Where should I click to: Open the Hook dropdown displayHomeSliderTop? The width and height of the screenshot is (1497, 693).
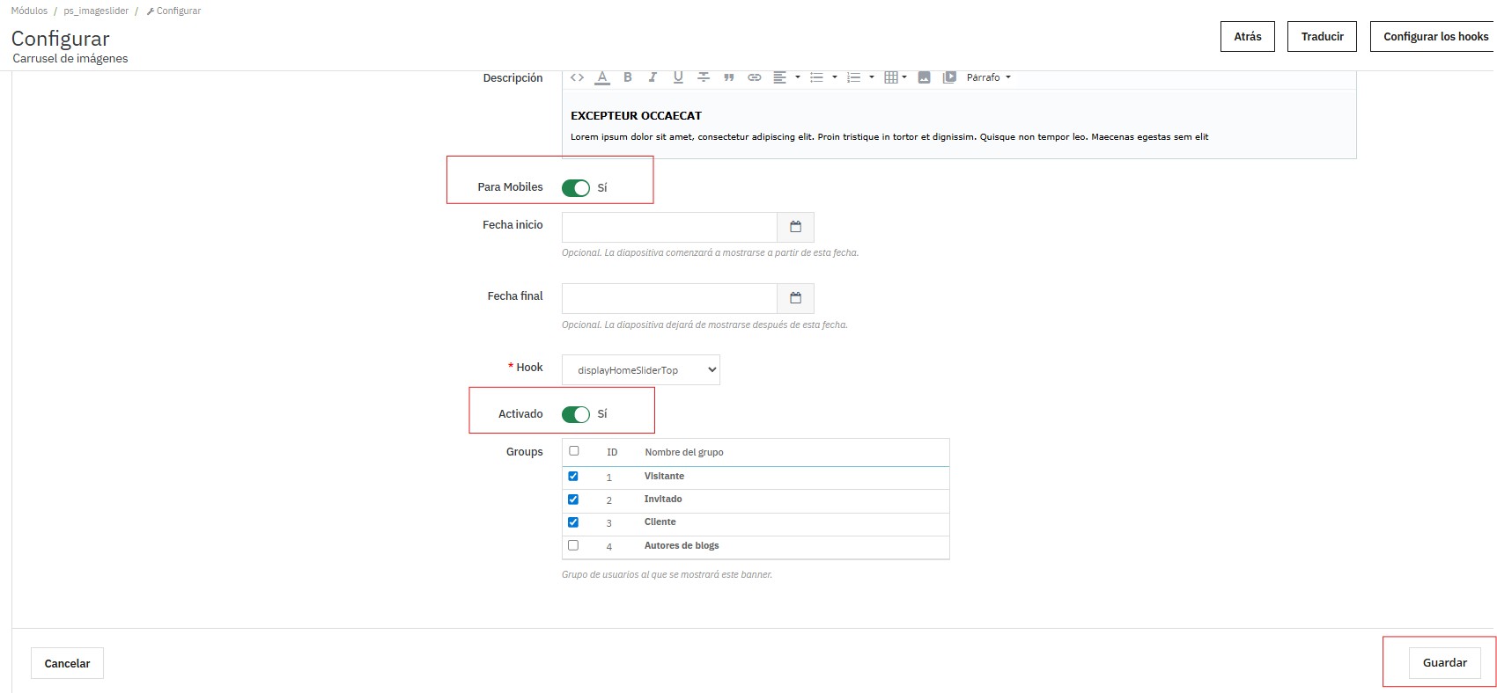(640, 370)
